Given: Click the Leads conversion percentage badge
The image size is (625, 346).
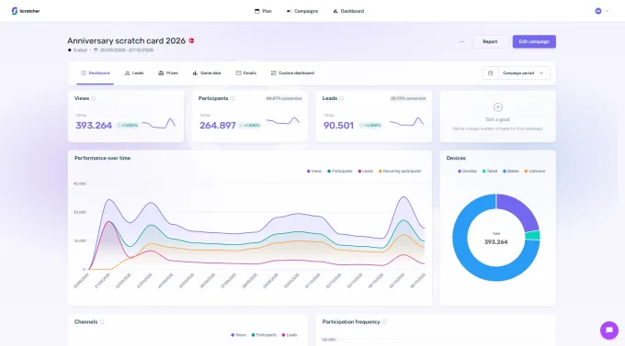Looking at the screenshot, I should (408, 98).
